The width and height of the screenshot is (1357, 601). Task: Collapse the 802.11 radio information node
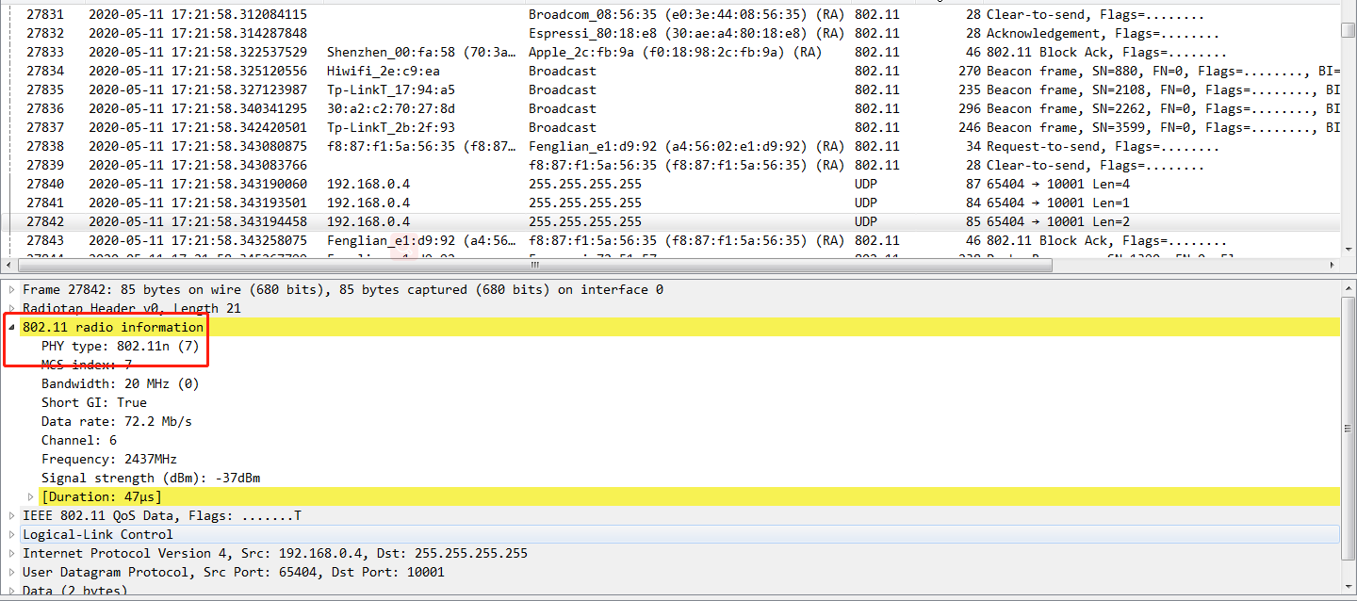point(12,327)
